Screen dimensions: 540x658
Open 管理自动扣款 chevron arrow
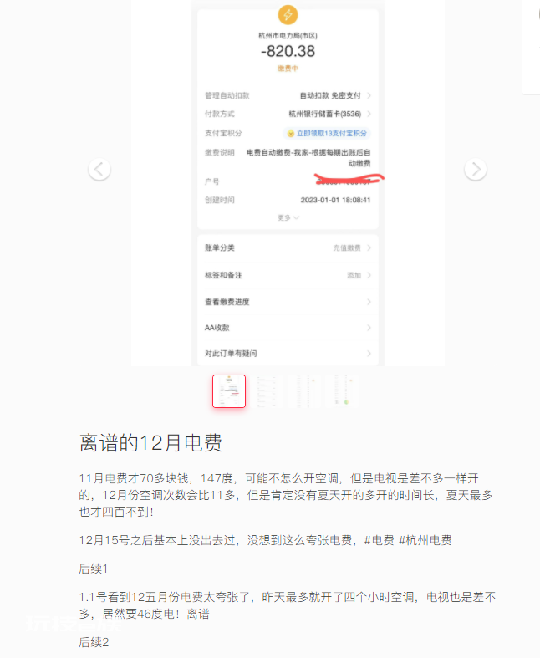pyautogui.click(x=369, y=95)
